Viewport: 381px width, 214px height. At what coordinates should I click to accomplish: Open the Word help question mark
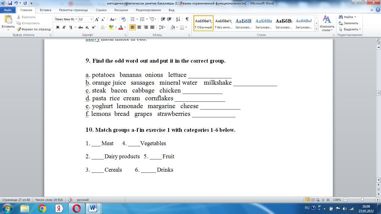(x=377, y=10)
